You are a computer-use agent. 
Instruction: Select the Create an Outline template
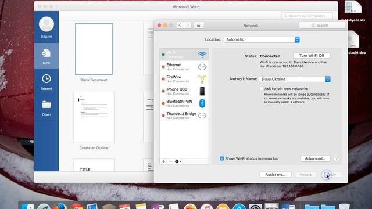point(94,117)
